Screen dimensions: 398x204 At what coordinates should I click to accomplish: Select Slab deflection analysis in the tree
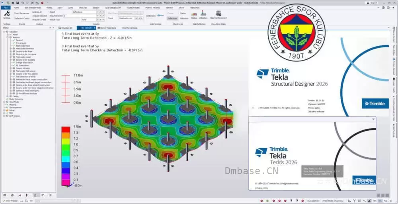point(25,76)
